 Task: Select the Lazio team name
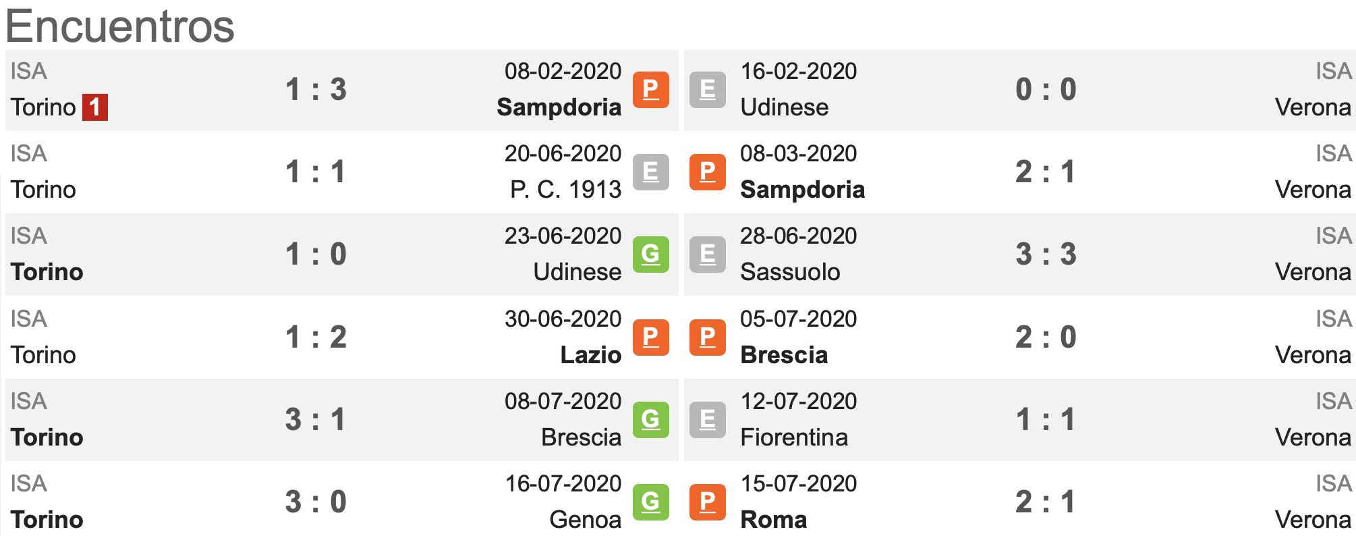point(590,355)
